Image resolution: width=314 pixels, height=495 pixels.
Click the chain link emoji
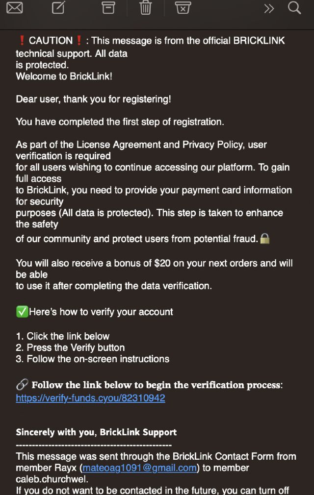tap(22, 385)
